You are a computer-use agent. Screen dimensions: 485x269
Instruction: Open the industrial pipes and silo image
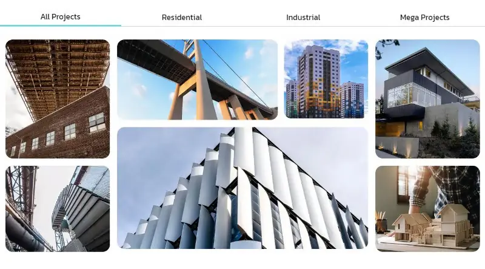58,208
